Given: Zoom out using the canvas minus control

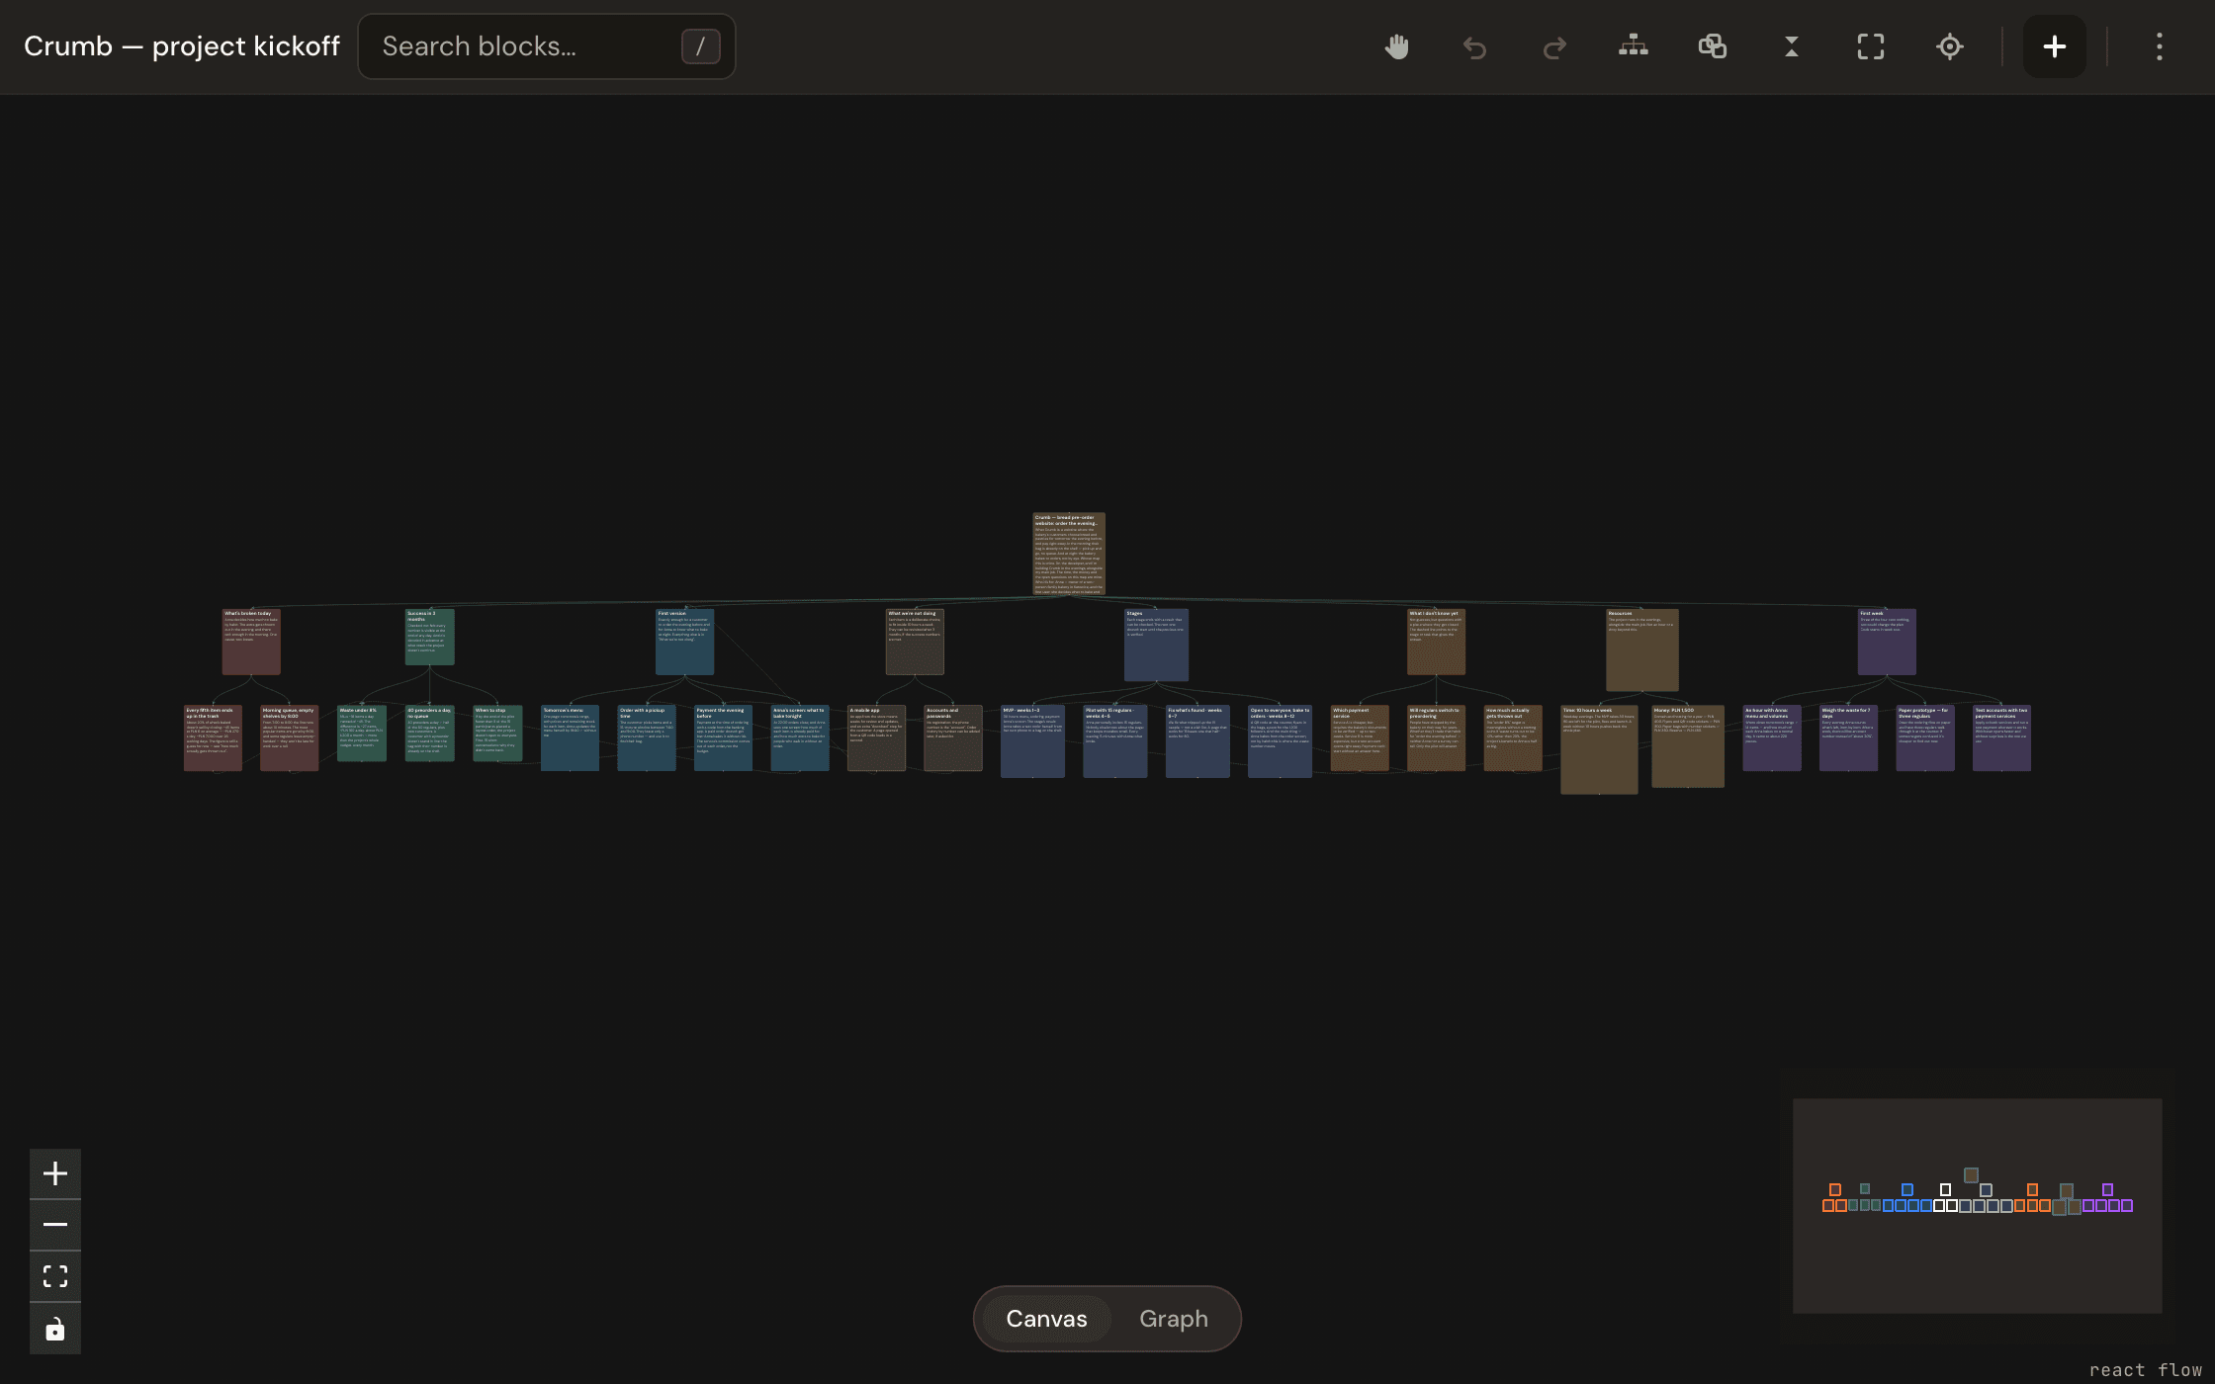Looking at the screenshot, I should click(x=55, y=1225).
